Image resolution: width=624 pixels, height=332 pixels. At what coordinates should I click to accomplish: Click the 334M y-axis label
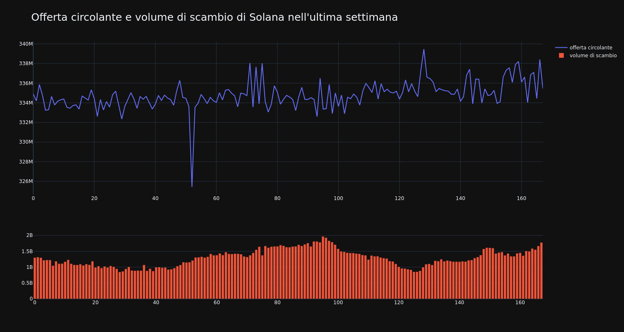coord(26,103)
